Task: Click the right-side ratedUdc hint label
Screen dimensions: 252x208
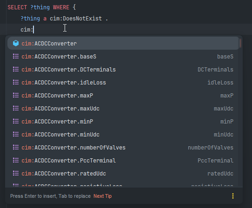Action: tap(220, 174)
